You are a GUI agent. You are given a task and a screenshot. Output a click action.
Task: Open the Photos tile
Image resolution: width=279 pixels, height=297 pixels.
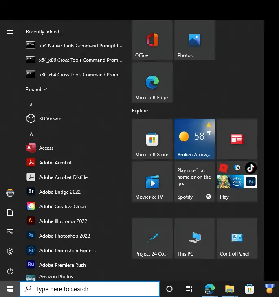[195, 40]
